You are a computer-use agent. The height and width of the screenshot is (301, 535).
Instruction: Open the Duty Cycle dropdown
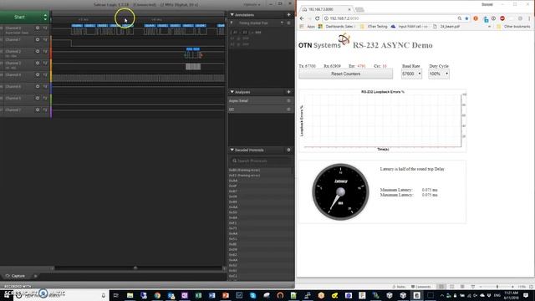pos(438,74)
